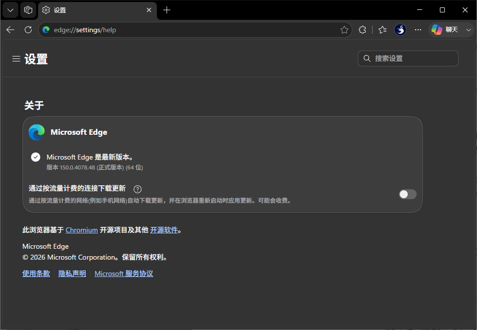The height and width of the screenshot is (330, 477).
Task: Toggle metered connection update download switch
Action: click(x=408, y=194)
